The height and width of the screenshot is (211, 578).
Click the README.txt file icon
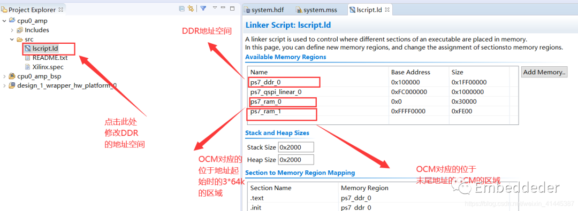click(28, 58)
